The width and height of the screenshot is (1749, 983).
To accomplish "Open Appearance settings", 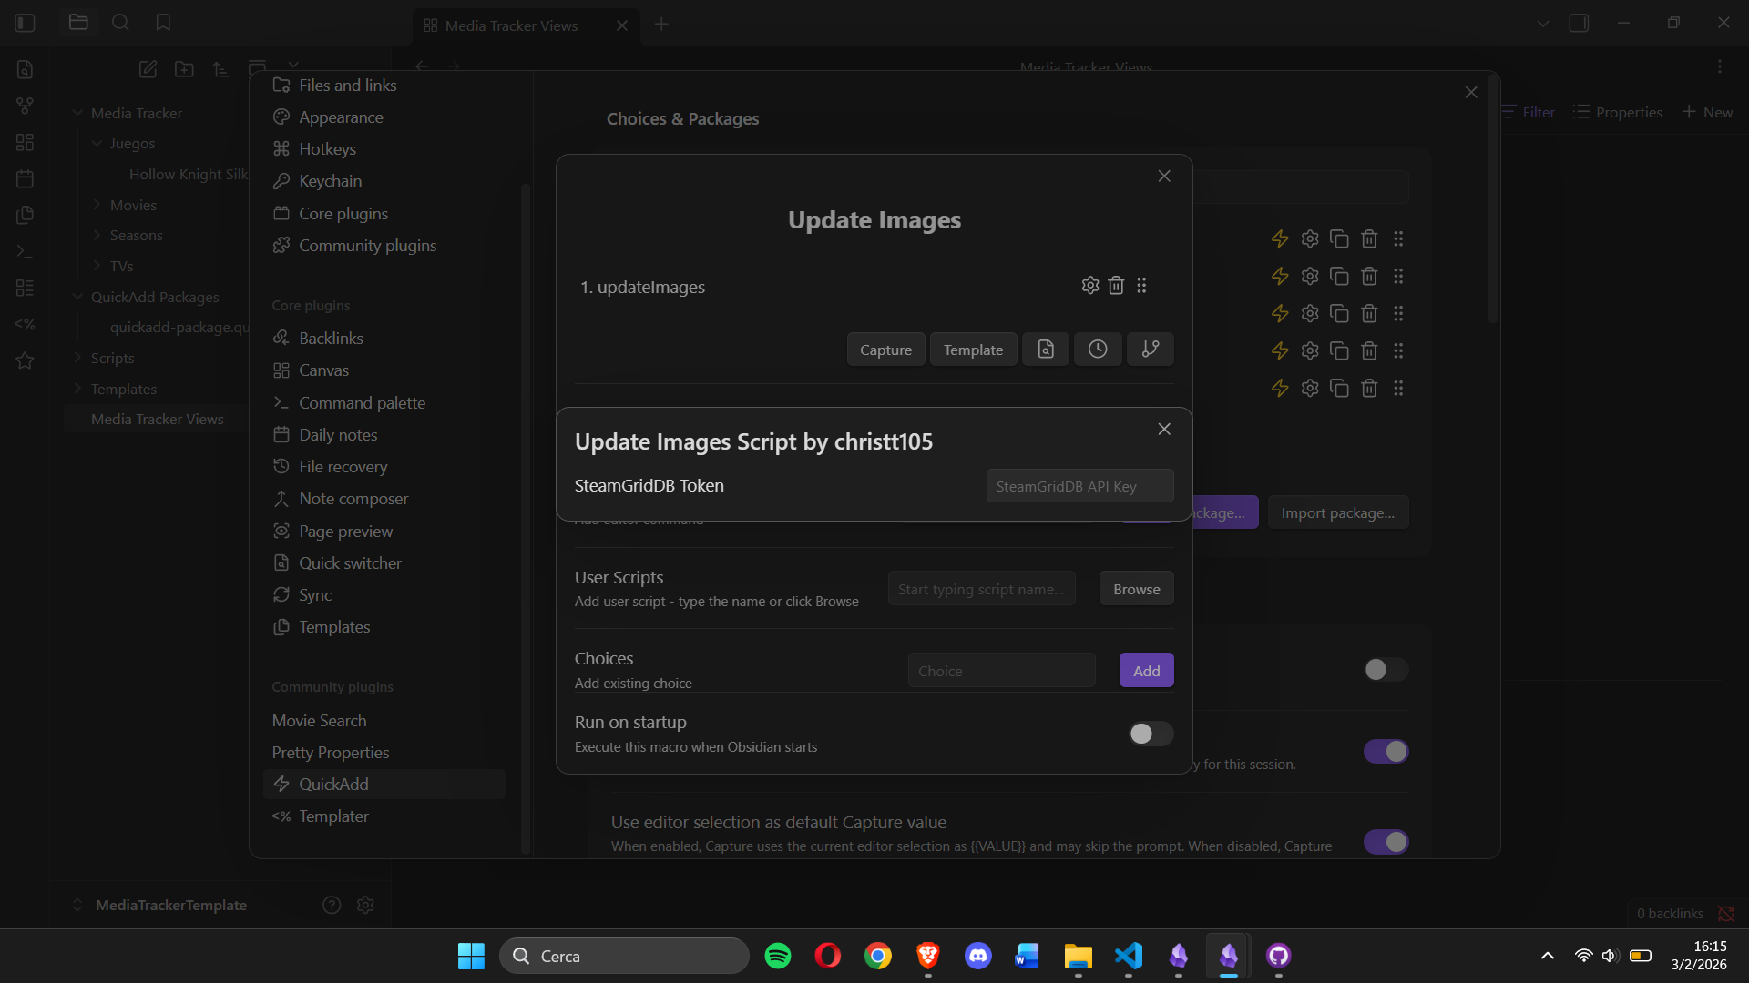I will (x=341, y=117).
